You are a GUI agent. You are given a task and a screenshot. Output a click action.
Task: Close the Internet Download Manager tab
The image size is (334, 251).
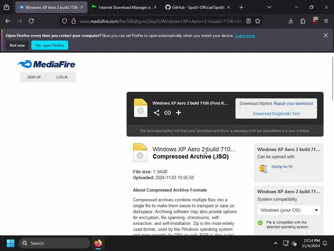tap(155, 7)
